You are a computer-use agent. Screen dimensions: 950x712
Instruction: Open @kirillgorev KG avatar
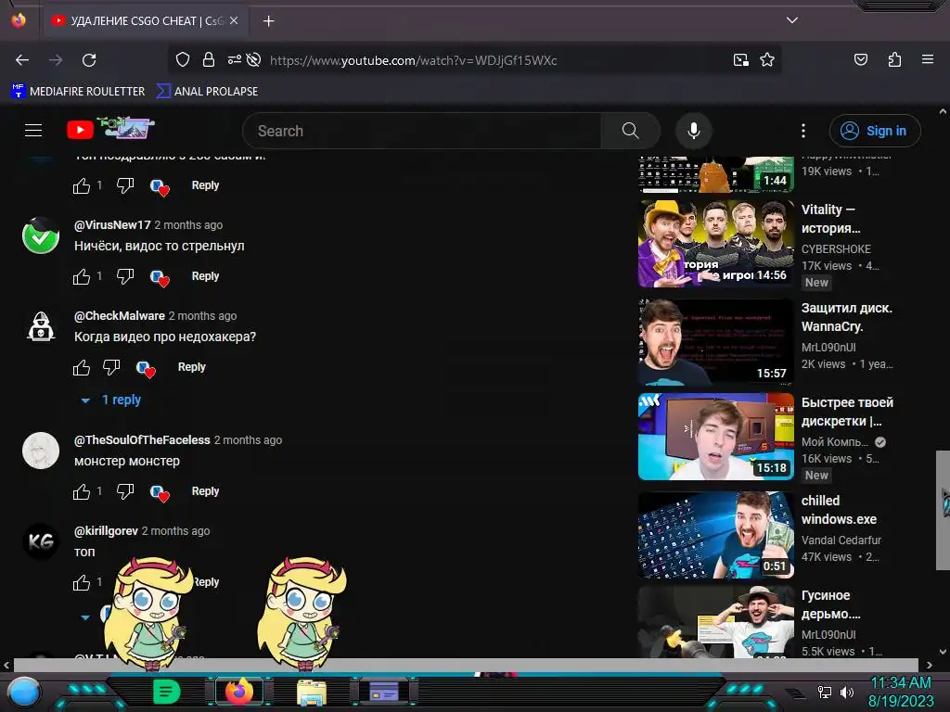pyautogui.click(x=41, y=541)
